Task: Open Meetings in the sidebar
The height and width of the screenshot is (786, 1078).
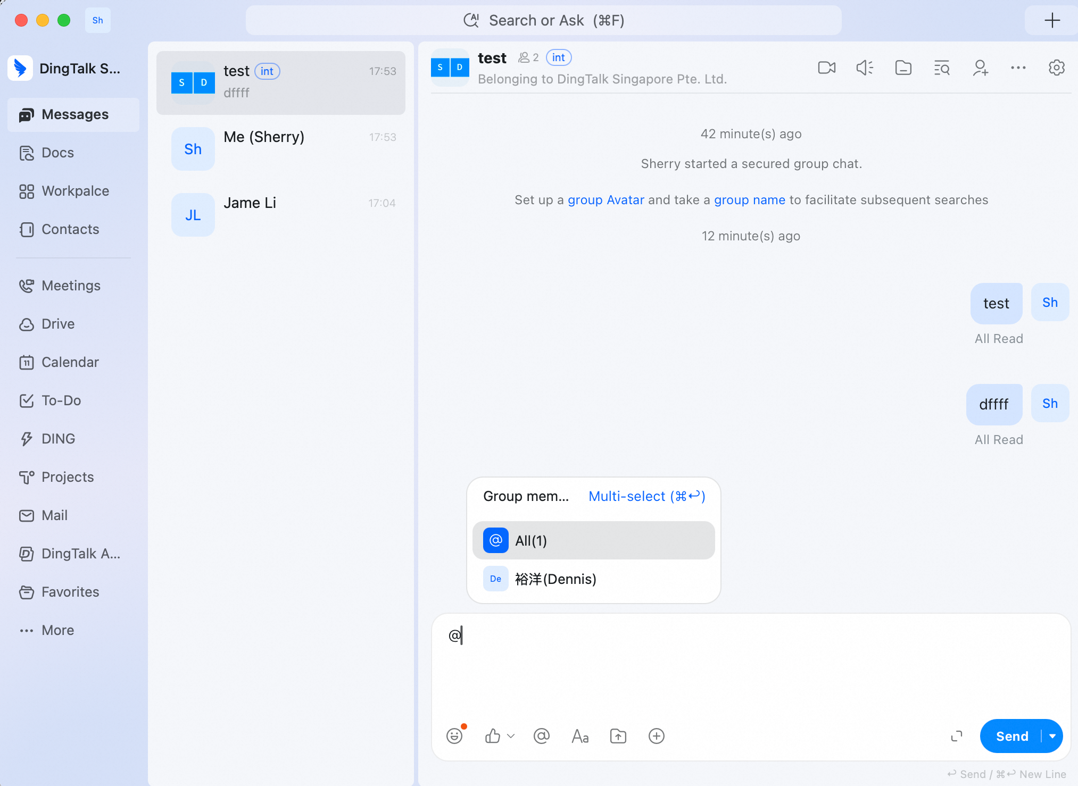Action: click(x=73, y=286)
